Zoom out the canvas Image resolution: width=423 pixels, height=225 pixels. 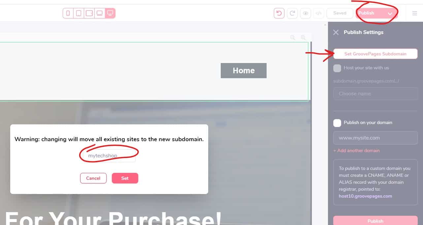(293, 38)
